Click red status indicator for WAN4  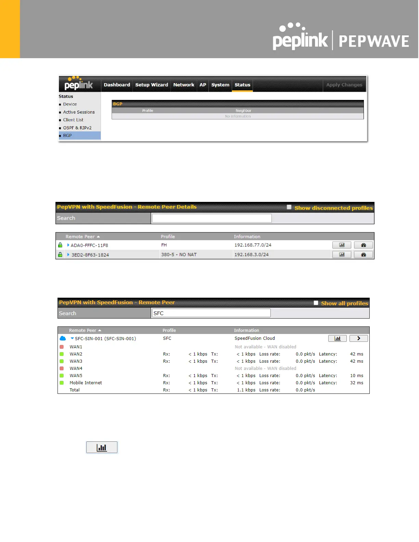(x=62, y=369)
